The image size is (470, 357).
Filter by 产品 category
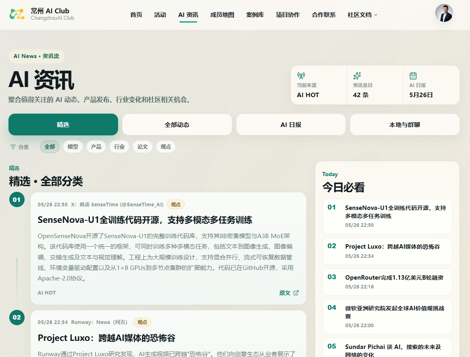96,147
